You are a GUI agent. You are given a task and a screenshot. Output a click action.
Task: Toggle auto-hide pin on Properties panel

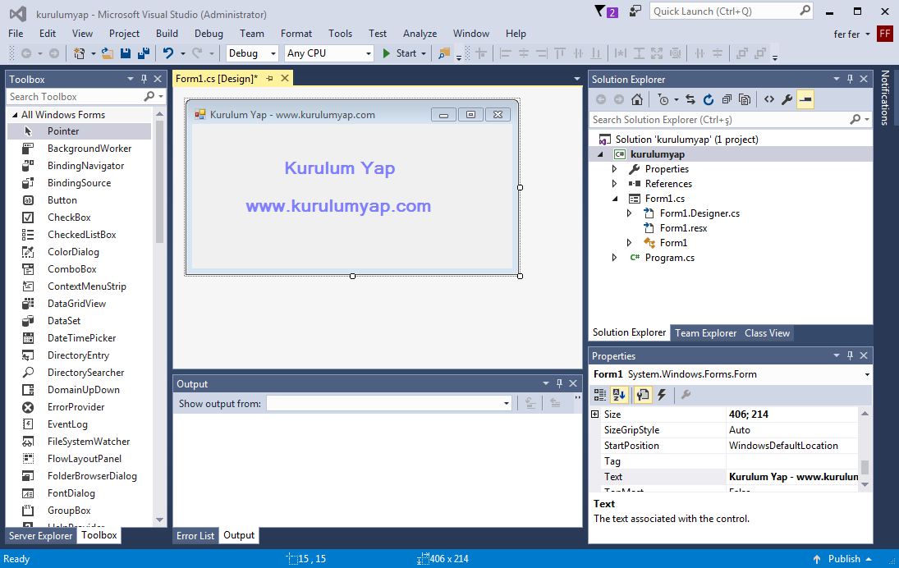(850, 355)
